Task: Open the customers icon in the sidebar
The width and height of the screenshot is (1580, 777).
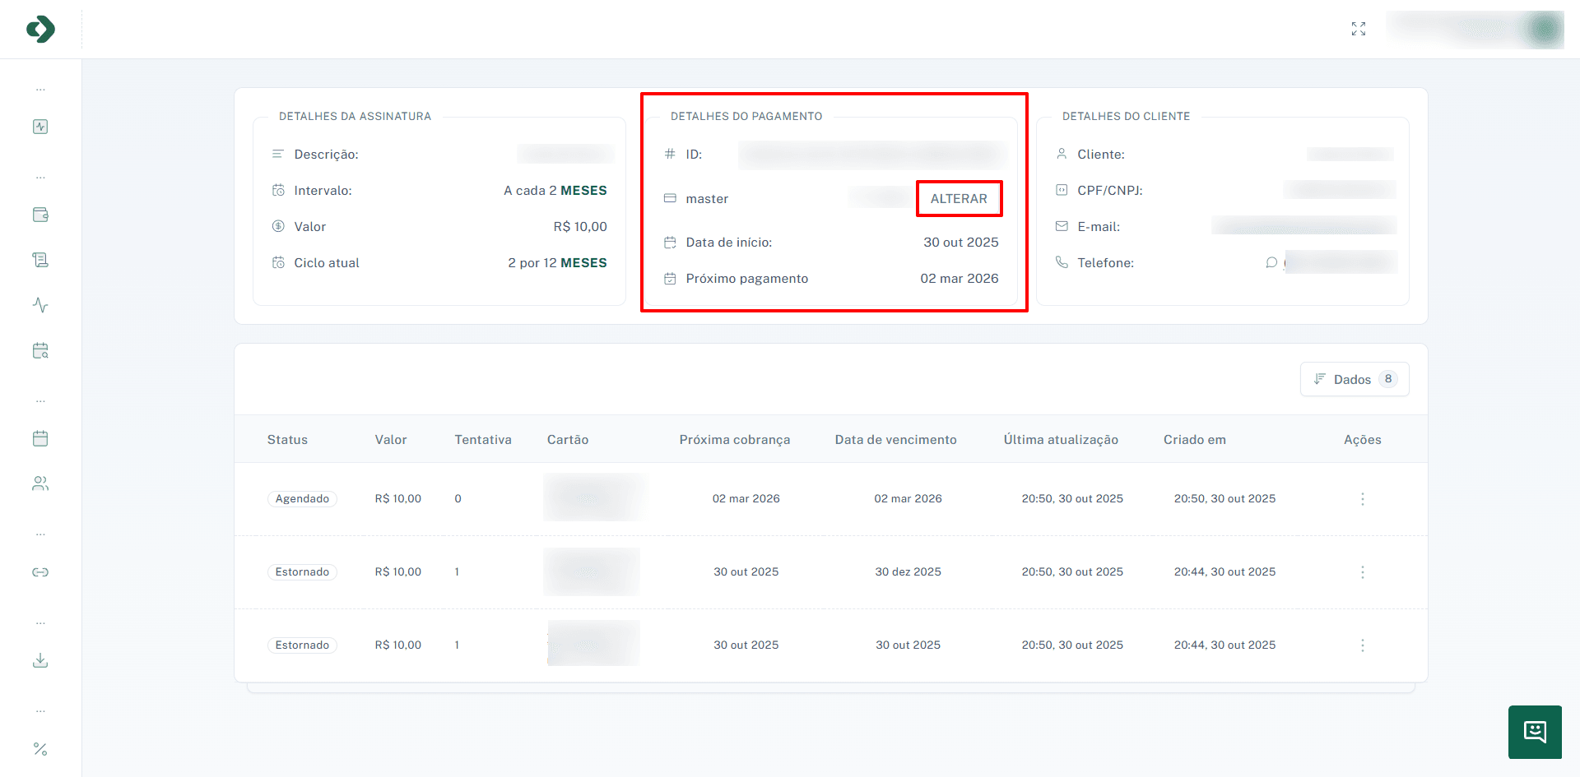Action: [39, 483]
